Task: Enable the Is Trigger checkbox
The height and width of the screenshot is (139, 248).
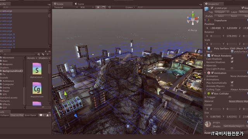Action: click(230, 97)
